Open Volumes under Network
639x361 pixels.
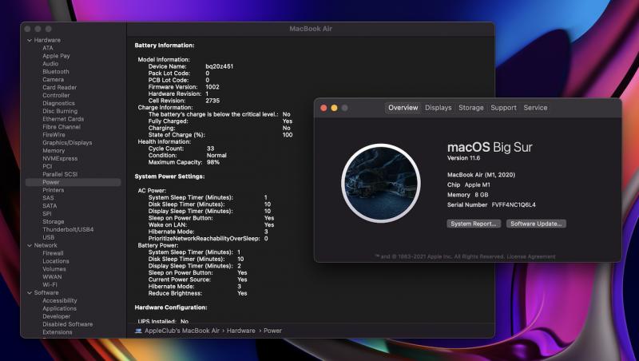(54, 269)
